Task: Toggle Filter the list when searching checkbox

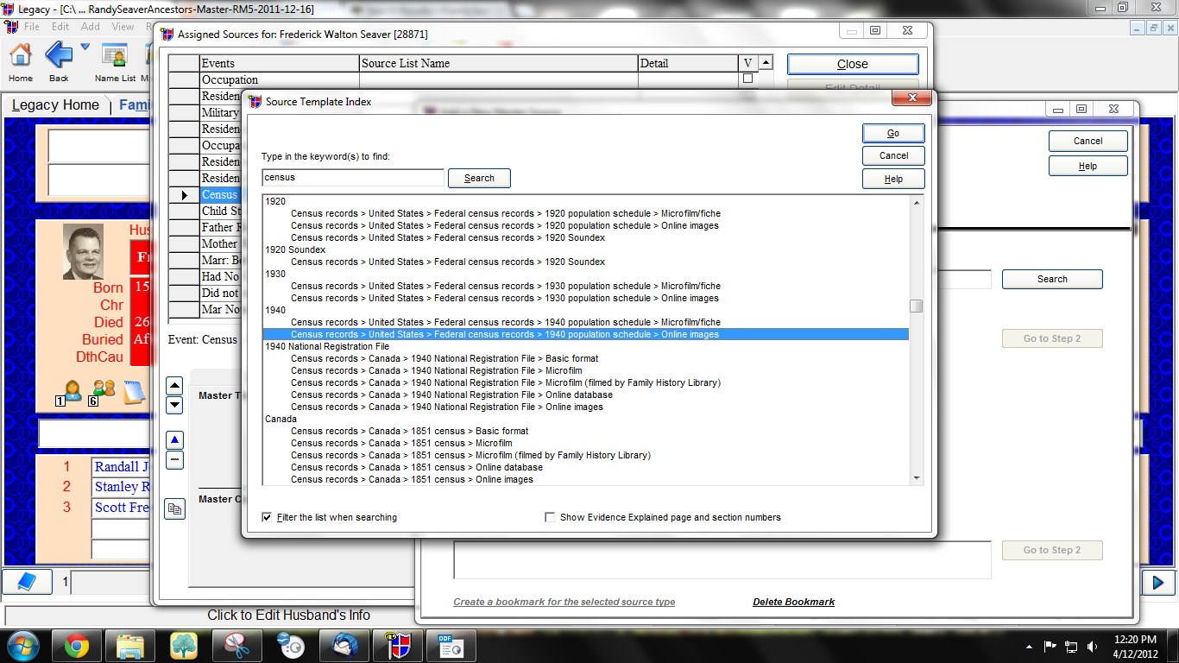Action: (x=267, y=517)
